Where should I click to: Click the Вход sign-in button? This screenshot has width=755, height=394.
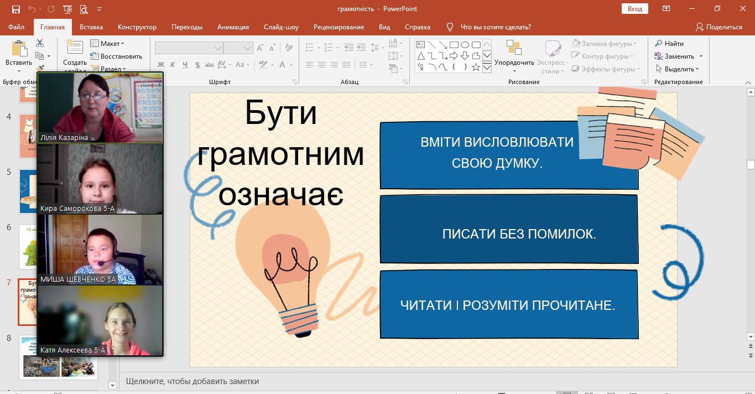pyautogui.click(x=635, y=9)
